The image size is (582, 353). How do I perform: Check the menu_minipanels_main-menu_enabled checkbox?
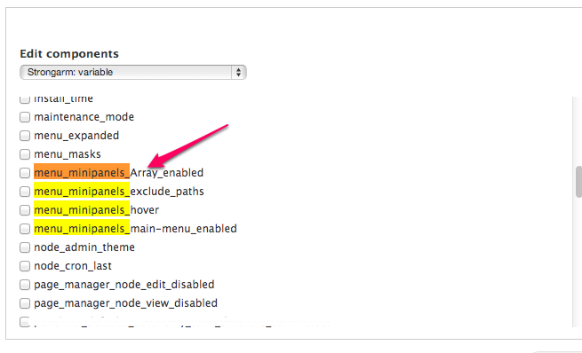pos(25,229)
